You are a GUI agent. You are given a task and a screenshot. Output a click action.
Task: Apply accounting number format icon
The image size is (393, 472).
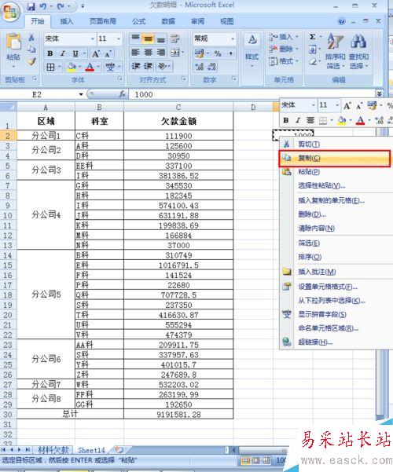(199, 53)
